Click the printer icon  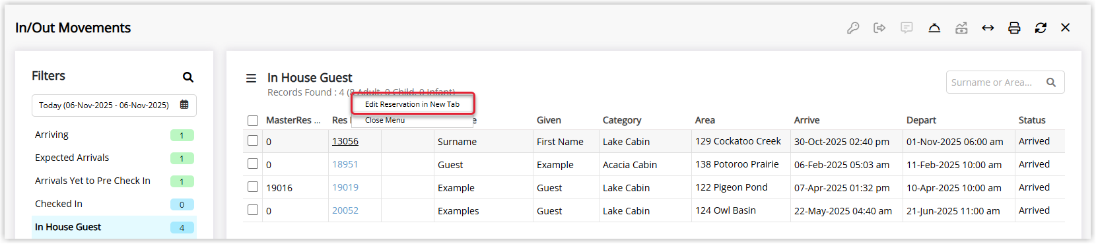[1014, 28]
